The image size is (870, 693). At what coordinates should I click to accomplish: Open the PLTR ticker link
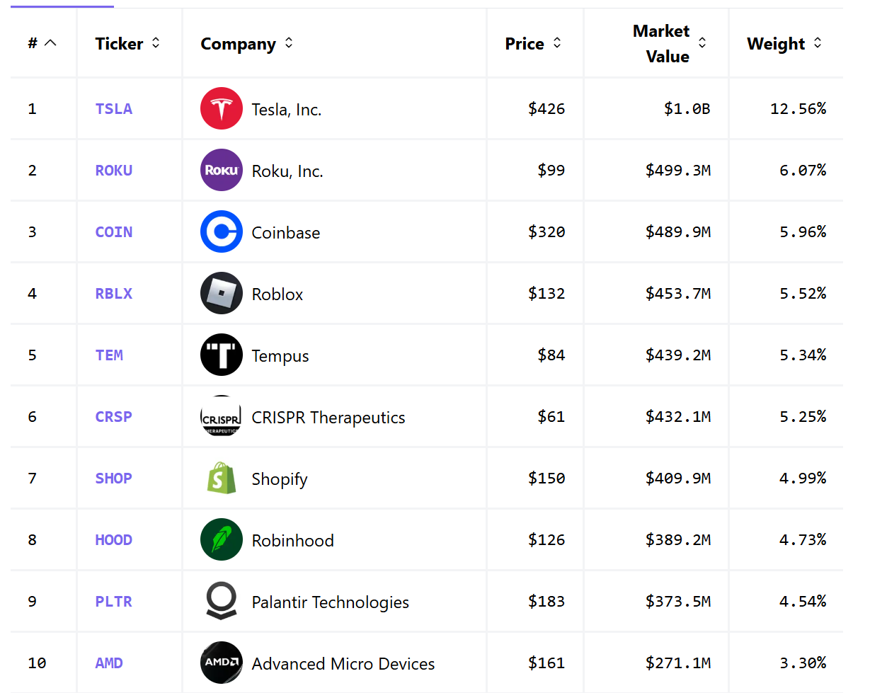(x=114, y=602)
